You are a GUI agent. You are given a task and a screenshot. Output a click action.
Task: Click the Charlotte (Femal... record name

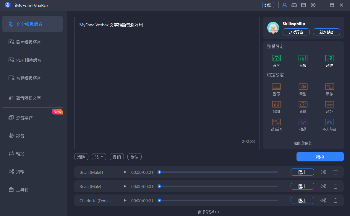pos(96,201)
